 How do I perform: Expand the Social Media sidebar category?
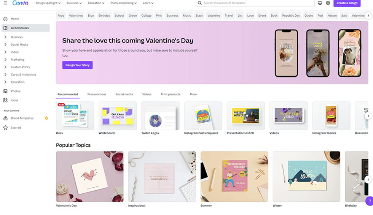19,44
